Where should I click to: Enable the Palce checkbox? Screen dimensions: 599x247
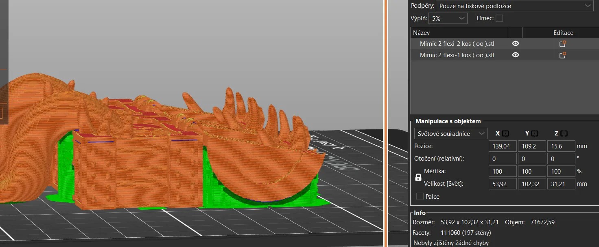click(x=420, y=196)
